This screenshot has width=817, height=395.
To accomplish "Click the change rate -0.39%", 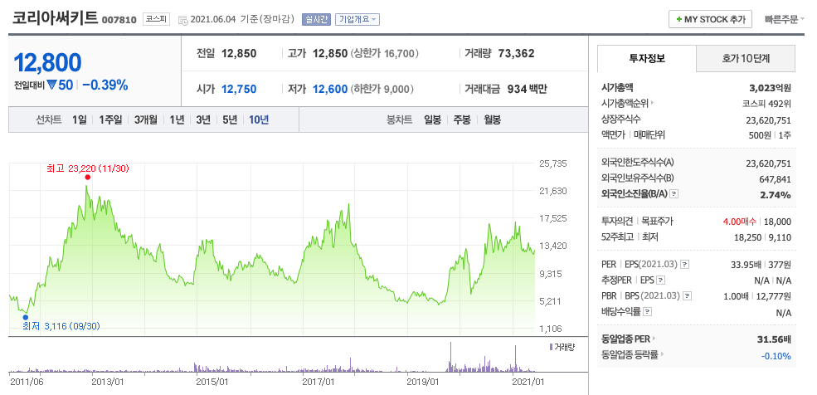I will 105,85.
